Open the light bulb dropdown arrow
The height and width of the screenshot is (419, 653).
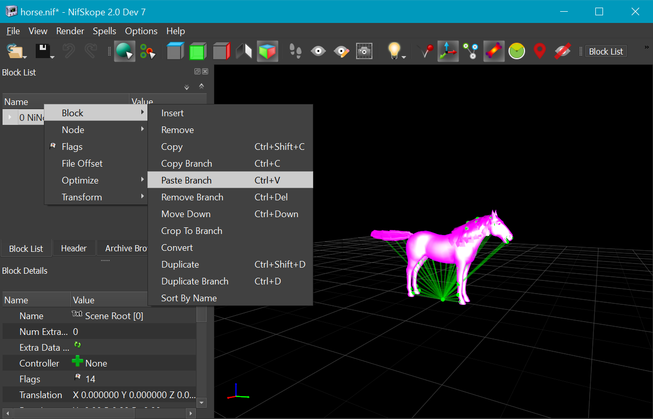[404, 57]
